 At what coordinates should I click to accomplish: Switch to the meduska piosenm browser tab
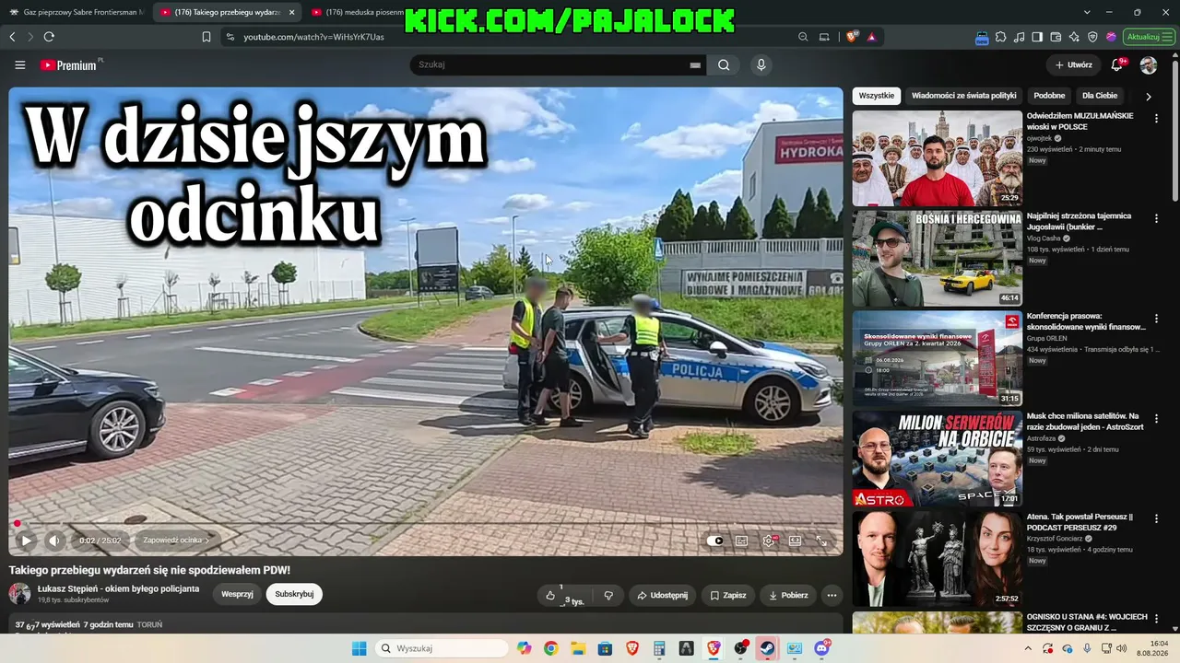tap(358, 12)
